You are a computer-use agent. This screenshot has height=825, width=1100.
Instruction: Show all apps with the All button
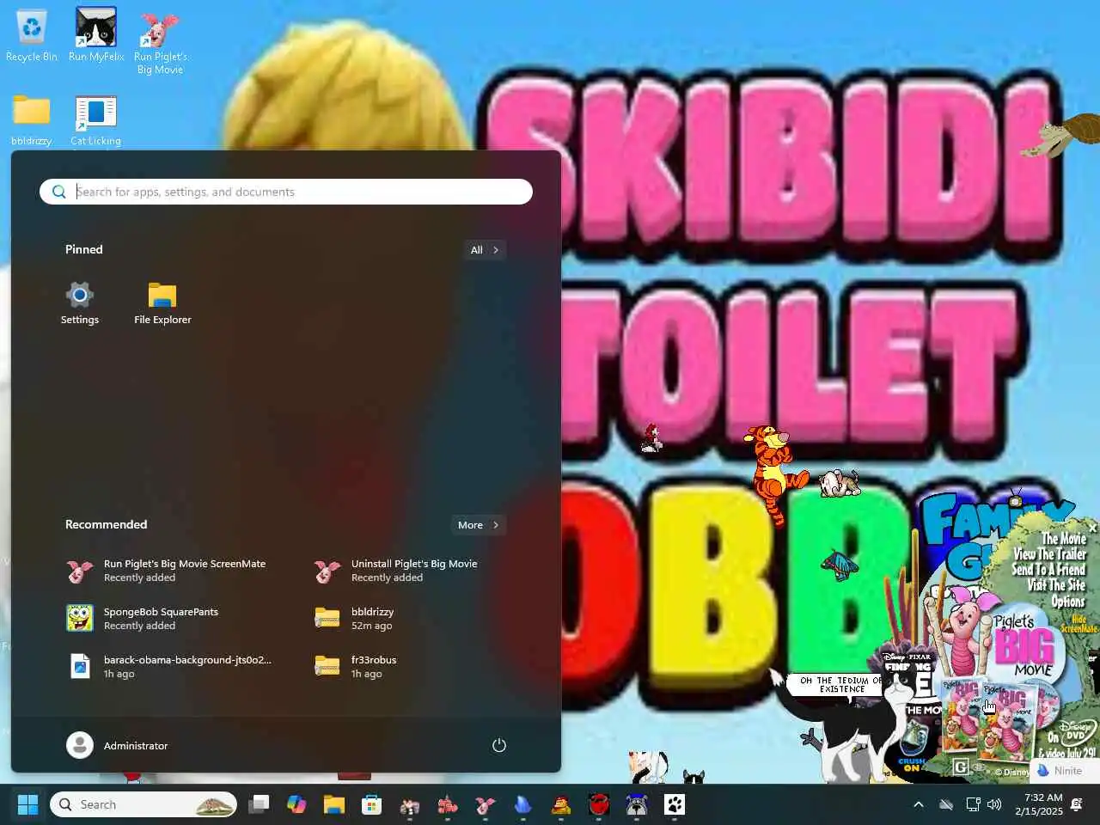484,250
